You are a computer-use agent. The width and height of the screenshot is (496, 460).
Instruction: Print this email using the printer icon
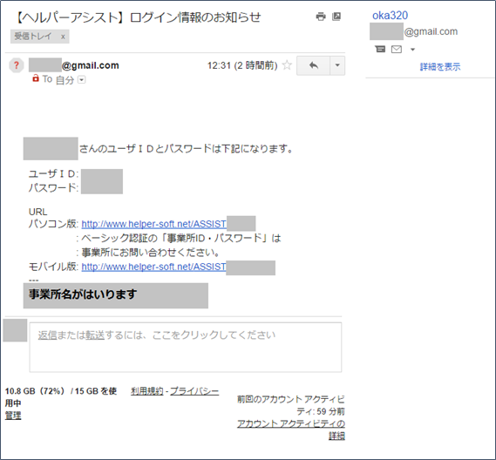321,17
